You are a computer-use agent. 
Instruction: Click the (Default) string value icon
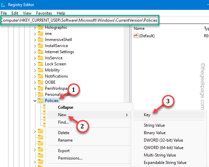click(x=136, y=36)
